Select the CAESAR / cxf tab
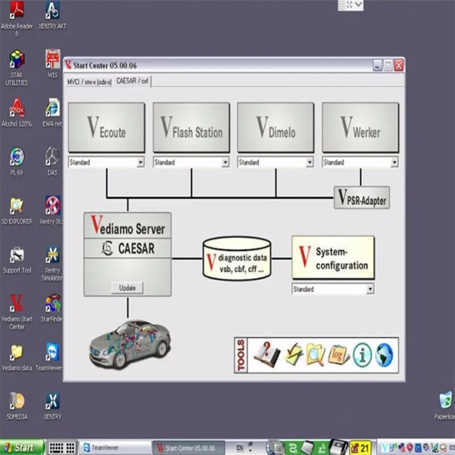 coord(133,81)
